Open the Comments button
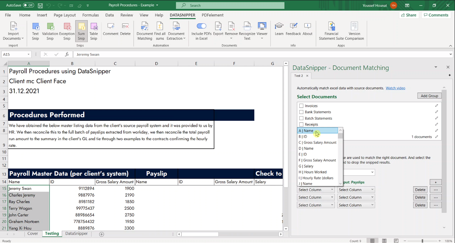 pos(436,15)
